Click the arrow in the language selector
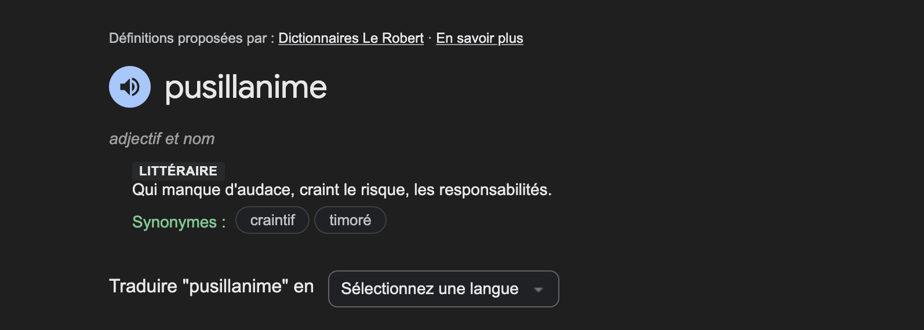Screen dimensions: 924x330 pos(539,289)
